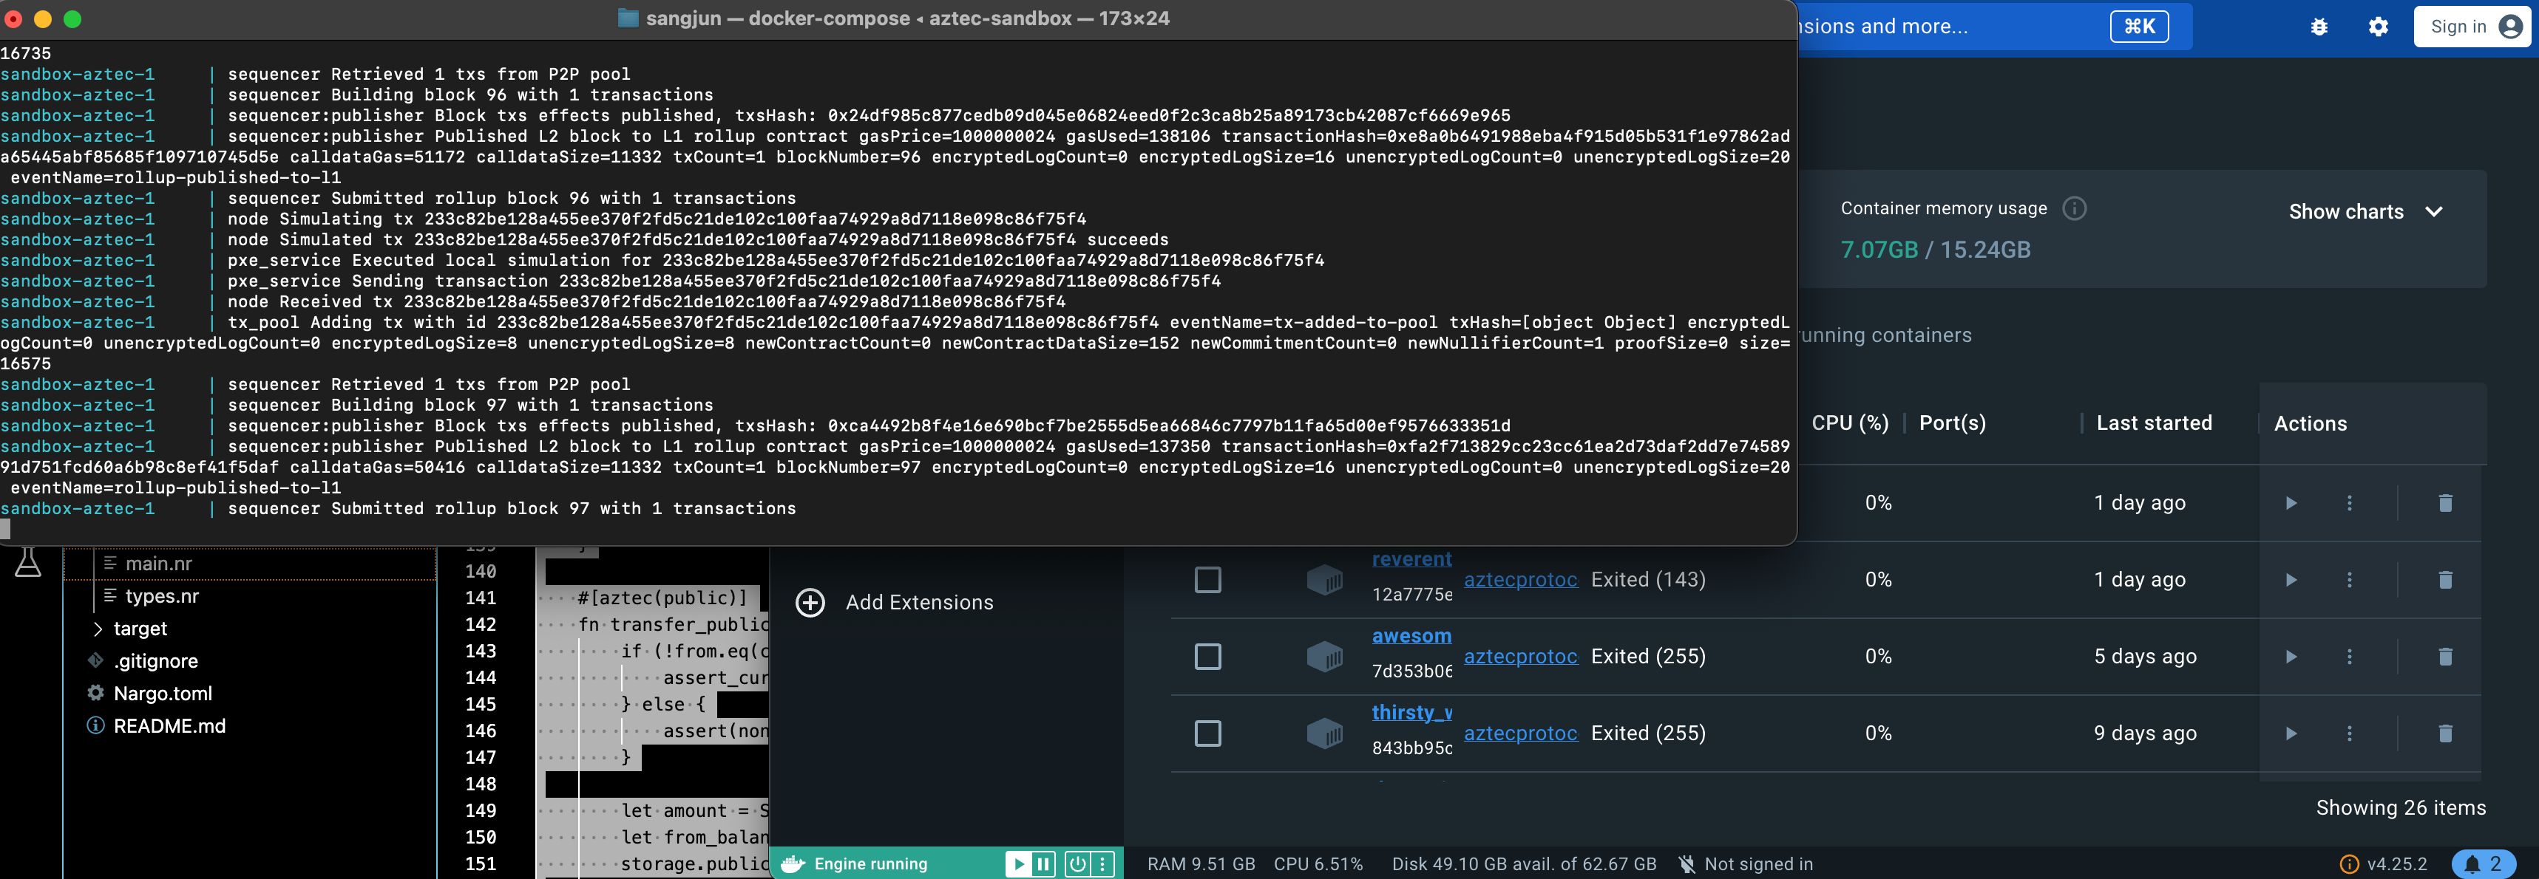
Task: Click the Showing 26 items label
Action: (x=2400, y=808)
